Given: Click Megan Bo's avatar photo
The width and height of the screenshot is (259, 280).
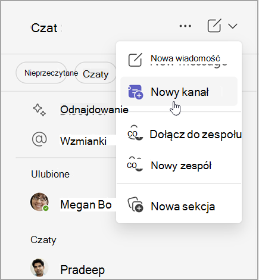Looking at the screenshot, I should [39, 202].
